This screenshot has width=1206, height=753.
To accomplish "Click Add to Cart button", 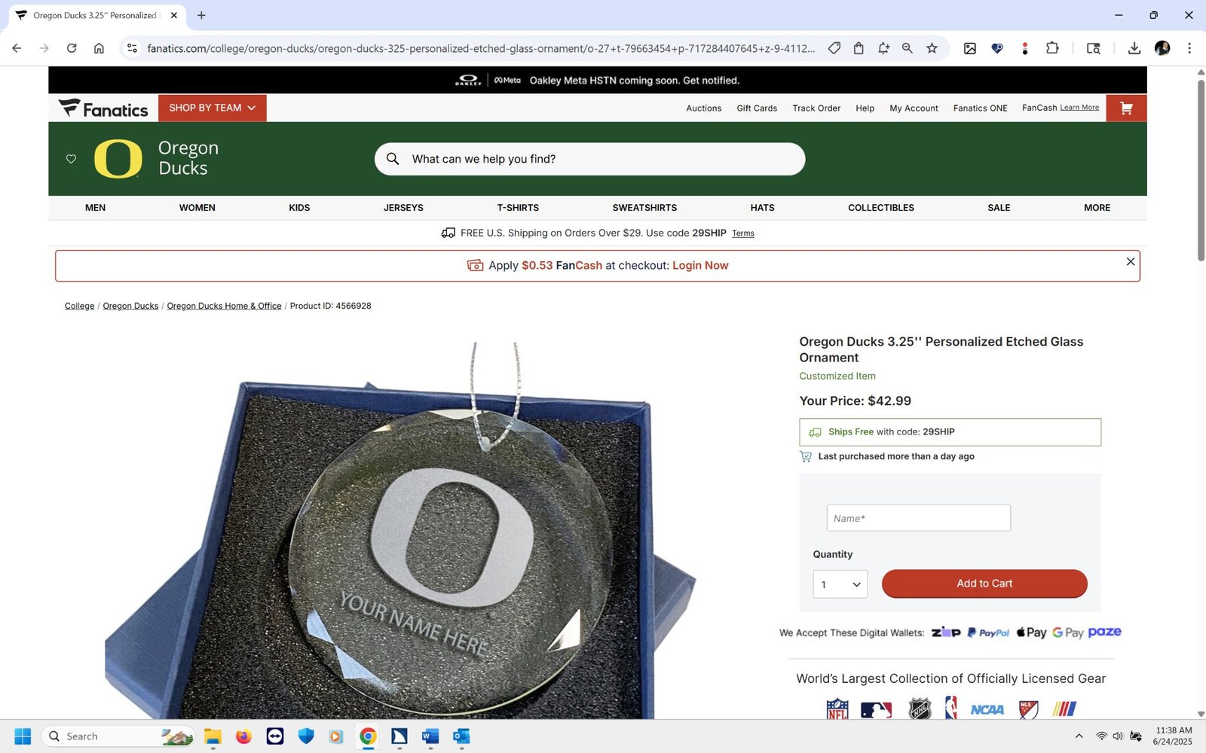I will pos(984,584).
